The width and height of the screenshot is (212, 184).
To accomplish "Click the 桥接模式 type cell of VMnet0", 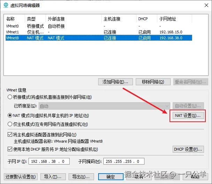I will click(x=35, y=26).
